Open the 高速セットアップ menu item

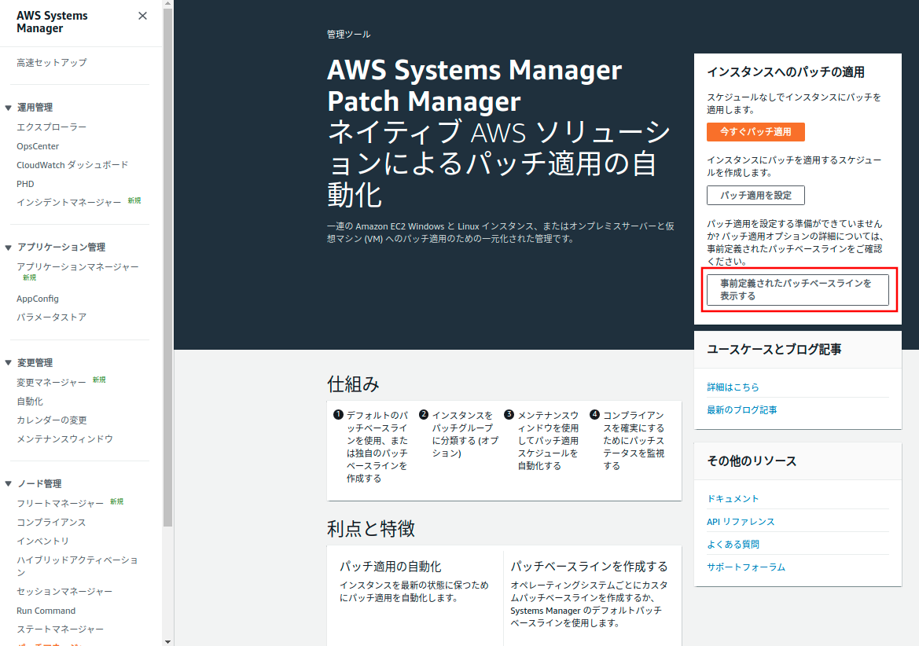52,63
